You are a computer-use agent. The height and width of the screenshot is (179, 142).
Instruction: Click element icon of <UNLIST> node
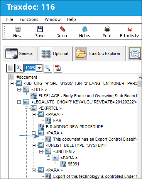41,145
